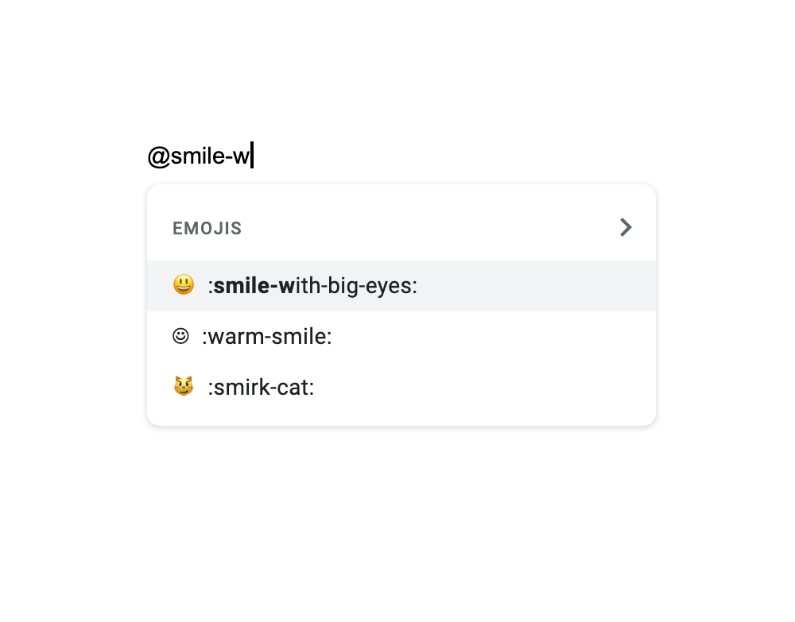Click the warm smile emoji icon
Image resolution: width=795 pixels, height=622 pixels.
click(x=180, y=336)
